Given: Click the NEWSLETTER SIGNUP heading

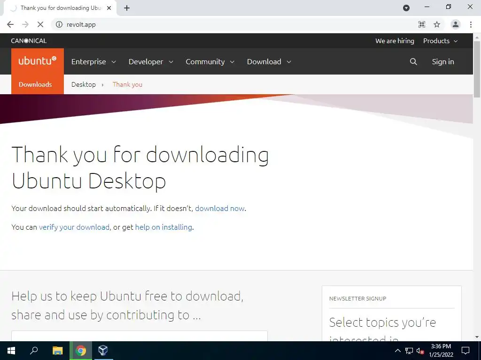Looking at the screenshot, I should (x=357, y=299).
